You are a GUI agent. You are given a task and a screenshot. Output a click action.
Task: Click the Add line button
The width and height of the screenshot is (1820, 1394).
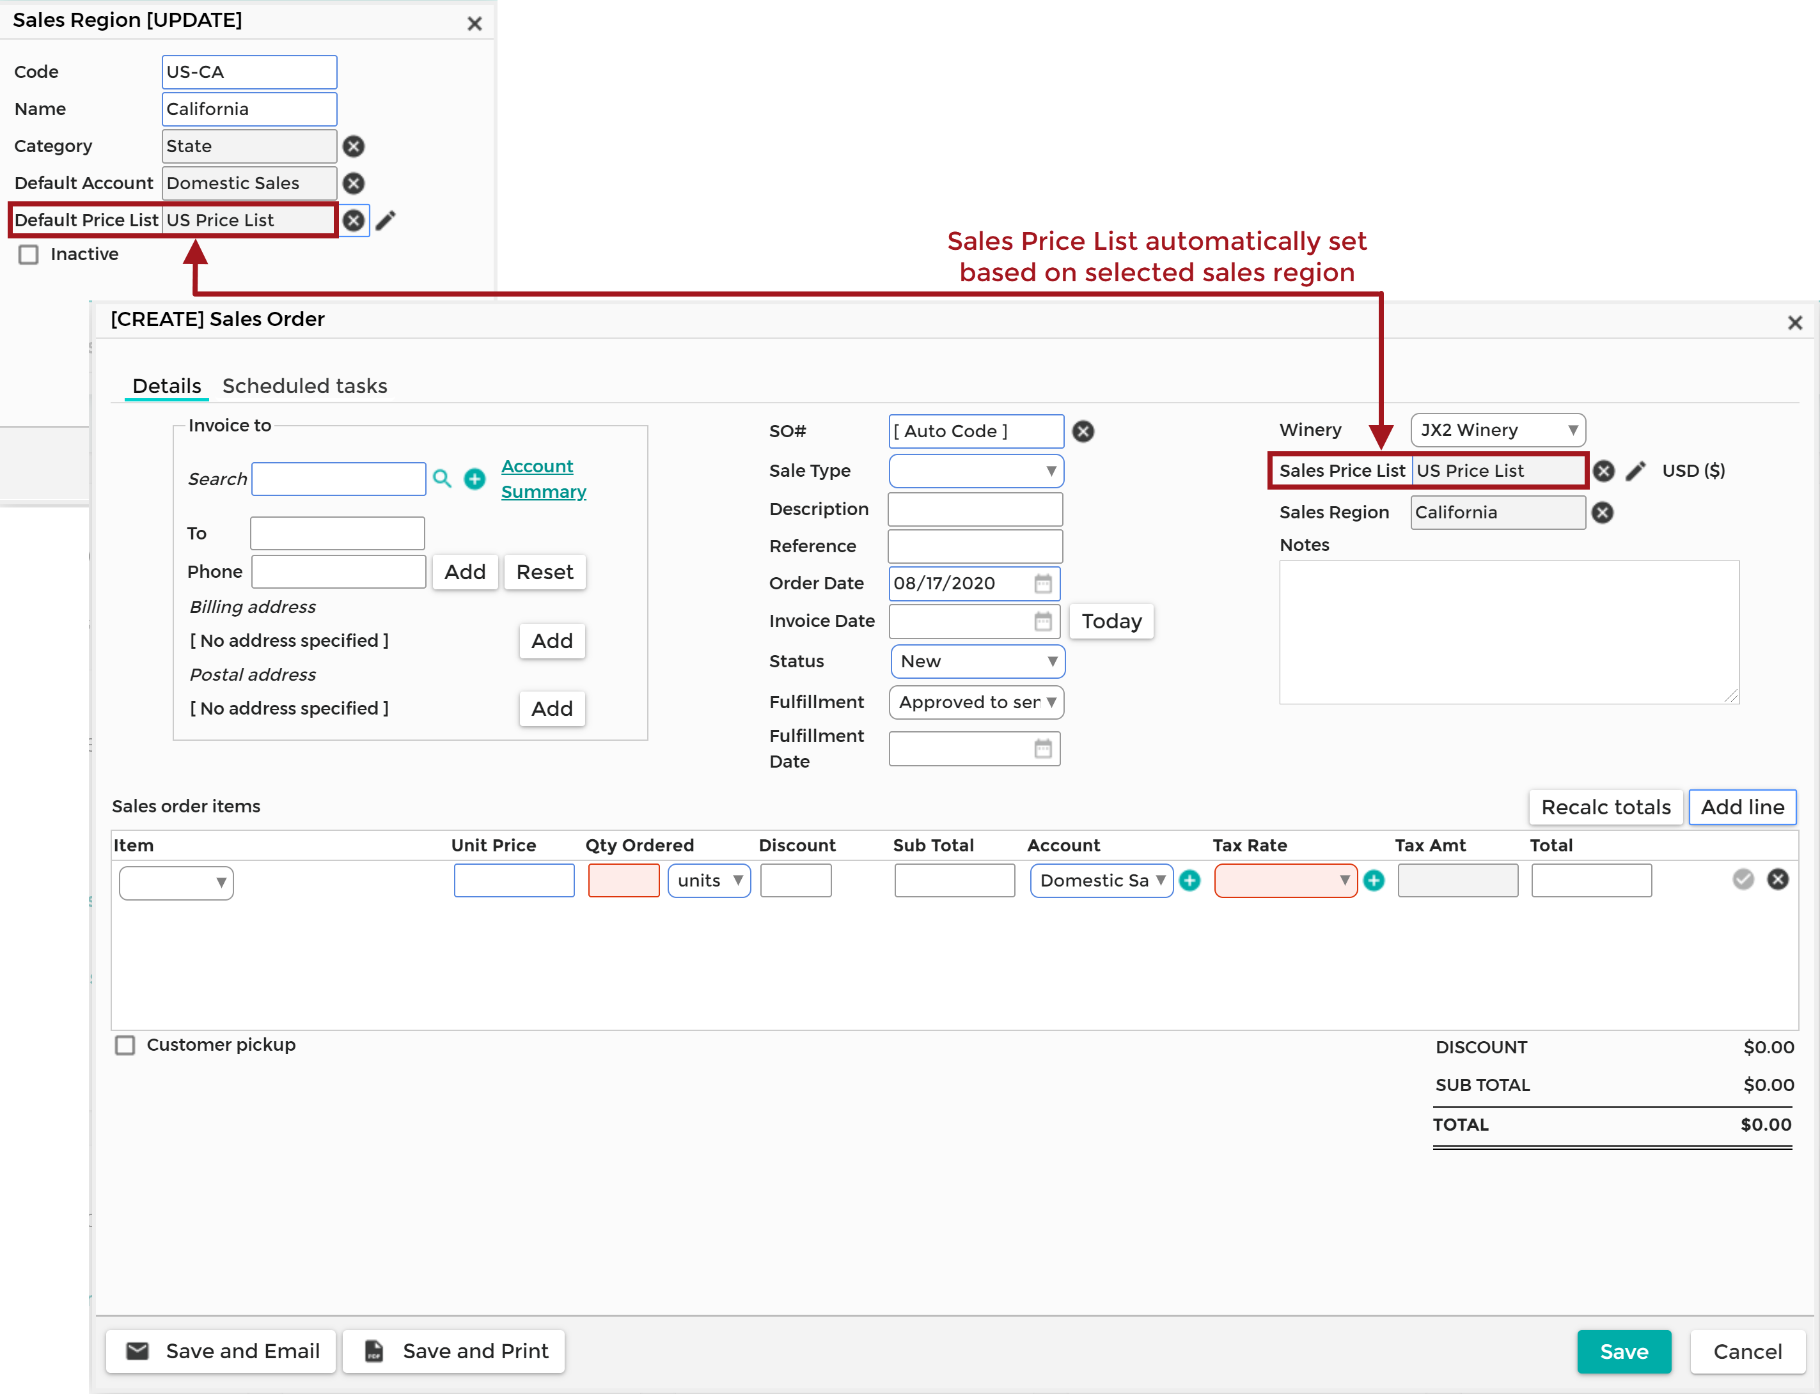pyautogui.click(x=1743, y=807)
